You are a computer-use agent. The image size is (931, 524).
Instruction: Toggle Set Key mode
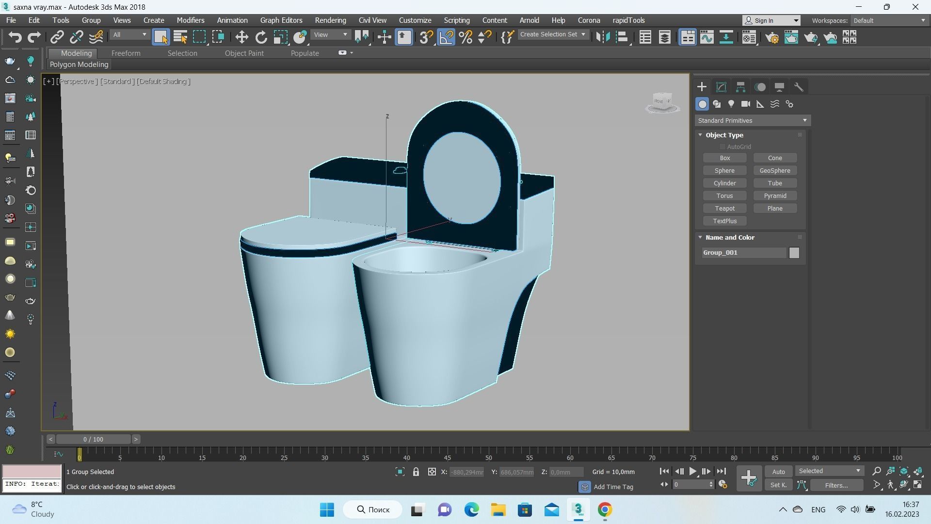[x=778, y=485]
